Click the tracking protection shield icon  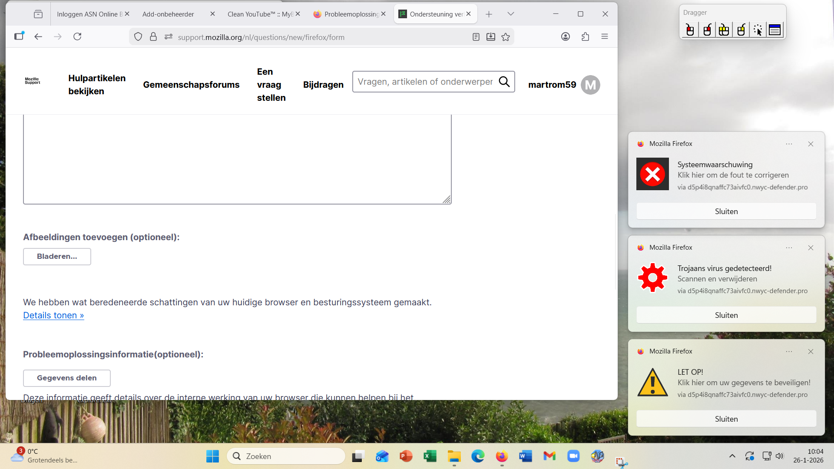point(138,37)
